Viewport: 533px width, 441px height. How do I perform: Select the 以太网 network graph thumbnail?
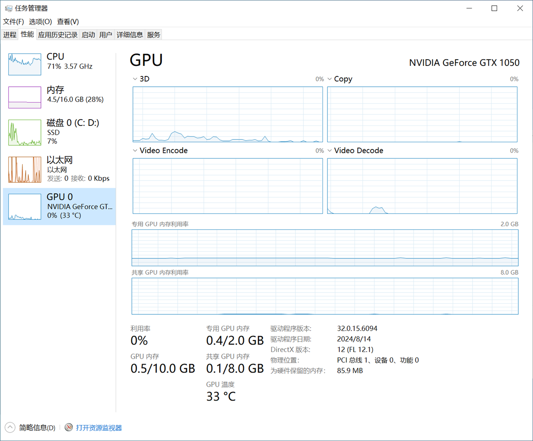[x=25, y=169]
